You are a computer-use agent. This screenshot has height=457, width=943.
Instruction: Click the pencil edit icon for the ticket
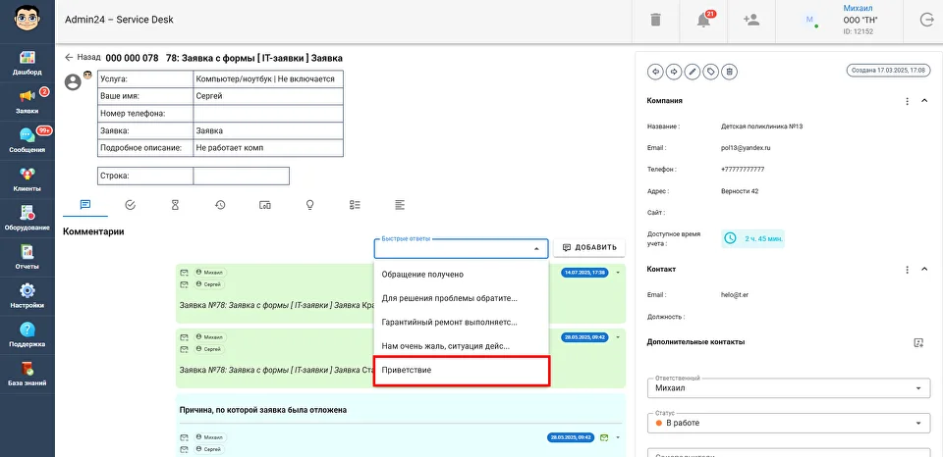point(693,71)
